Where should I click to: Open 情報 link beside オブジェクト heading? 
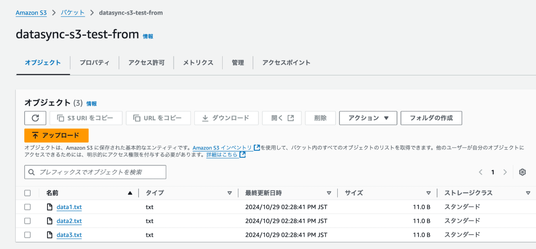click(91, 103)
